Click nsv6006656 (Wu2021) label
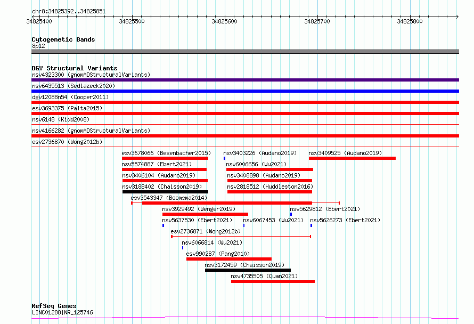474x324 pixels. pyautogui.click(x=256, y=164)
